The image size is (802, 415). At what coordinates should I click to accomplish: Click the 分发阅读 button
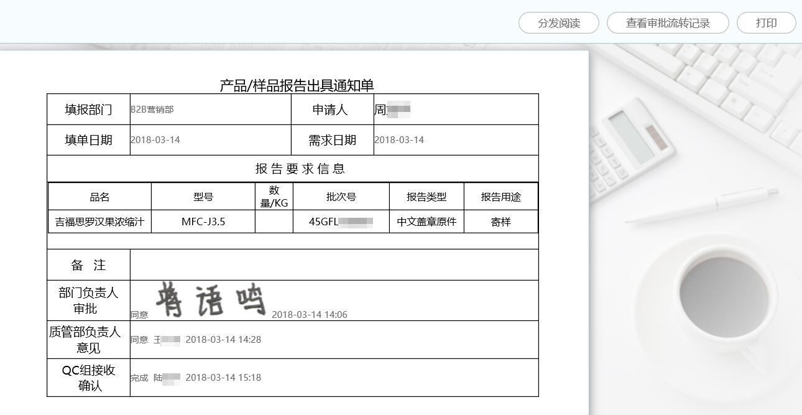558,23
